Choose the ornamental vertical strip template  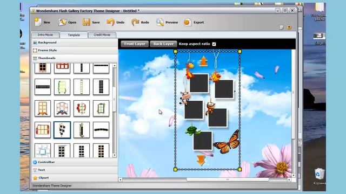tap(82, 130)
